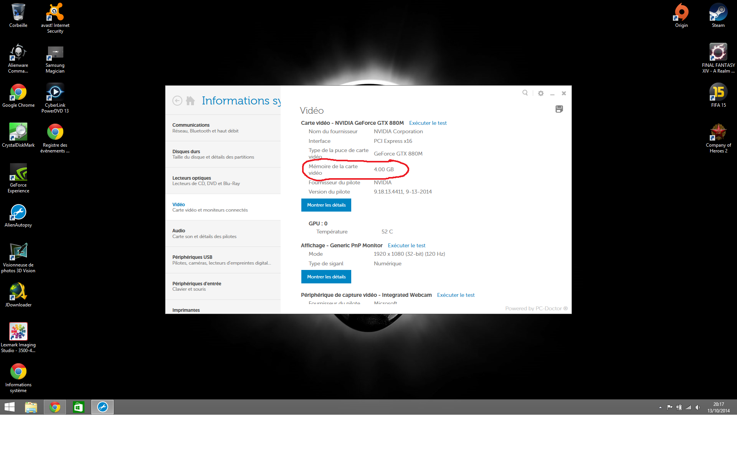Click the back arrow in Informations système
The image size is (737, 470).
tap(177, 101)
